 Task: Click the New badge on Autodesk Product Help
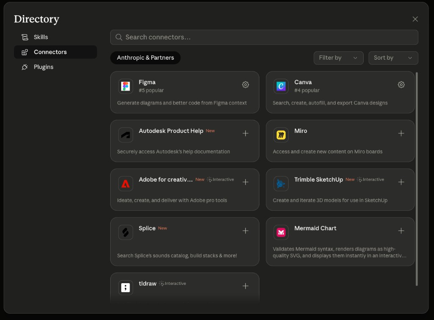click(210, 131)
